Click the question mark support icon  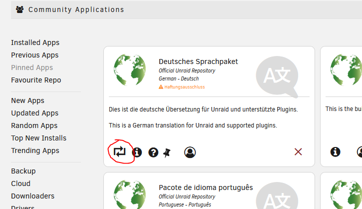point(153,152)
